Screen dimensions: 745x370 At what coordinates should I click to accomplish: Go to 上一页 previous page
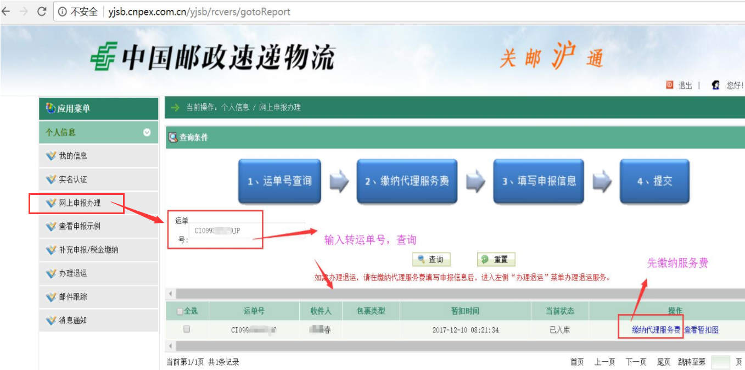coord(604,362)
